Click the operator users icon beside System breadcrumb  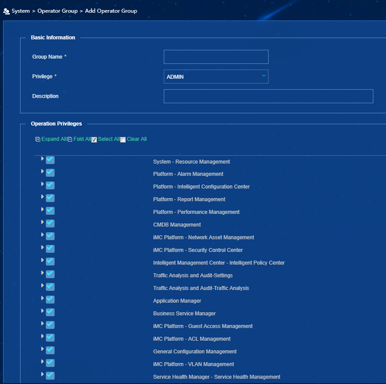[x=7, y=11]
